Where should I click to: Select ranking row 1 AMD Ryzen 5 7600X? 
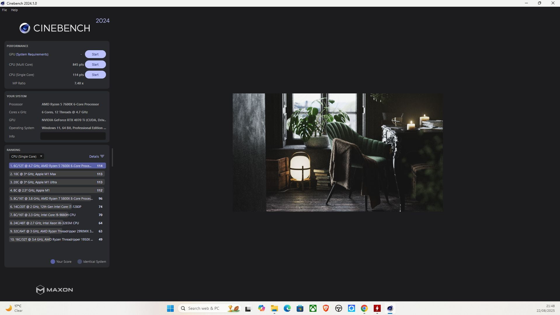tap(57, 166)
